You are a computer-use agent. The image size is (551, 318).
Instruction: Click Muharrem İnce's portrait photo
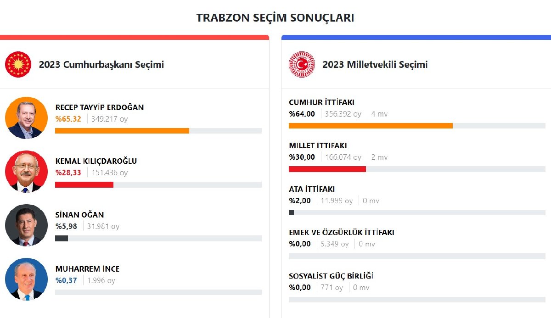(x=26, y=279)
